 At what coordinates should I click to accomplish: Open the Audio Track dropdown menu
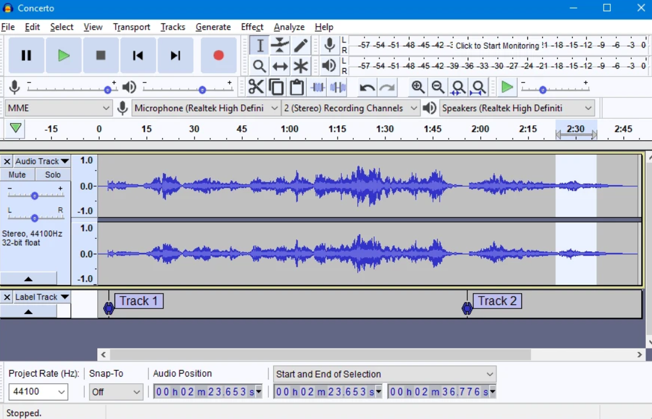coord(42,161)
